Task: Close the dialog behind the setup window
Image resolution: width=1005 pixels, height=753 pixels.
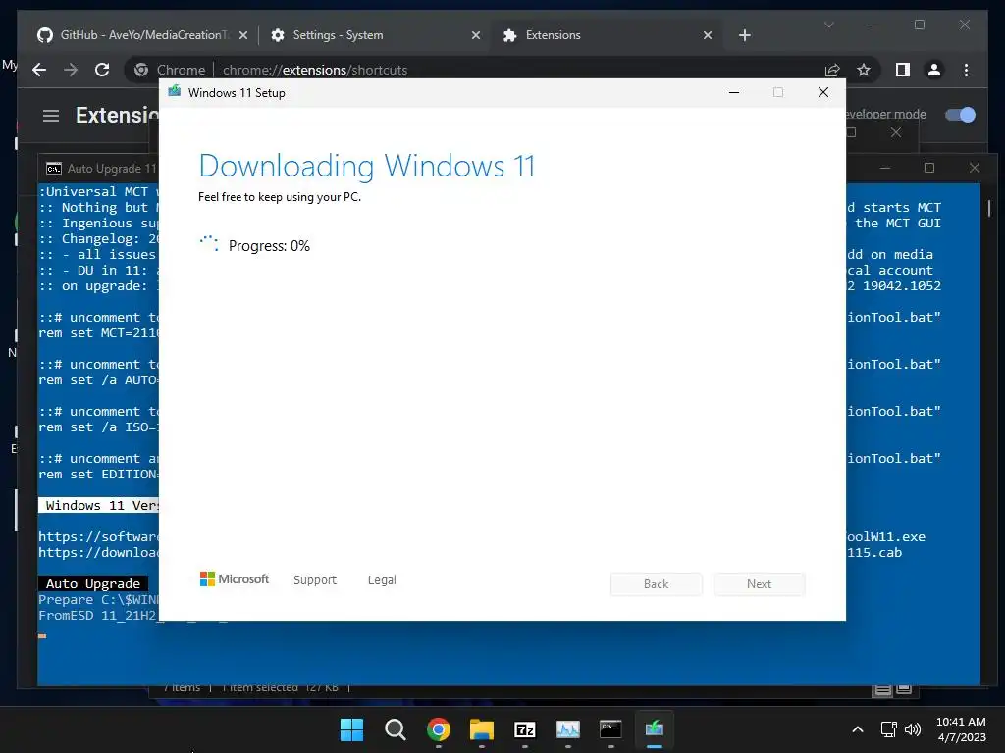Action: [896, 132]
